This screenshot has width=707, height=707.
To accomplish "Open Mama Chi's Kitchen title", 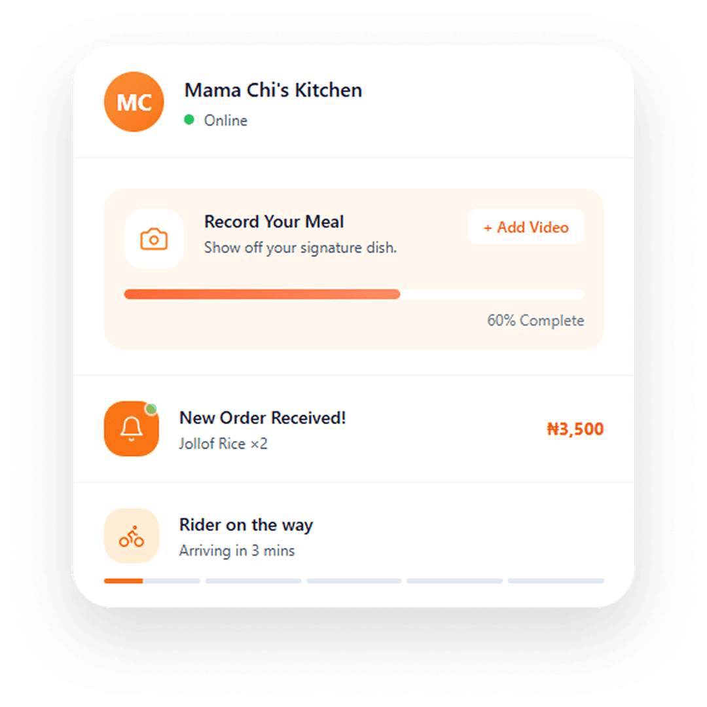I will pyautogui.click(x=273, y=90).
